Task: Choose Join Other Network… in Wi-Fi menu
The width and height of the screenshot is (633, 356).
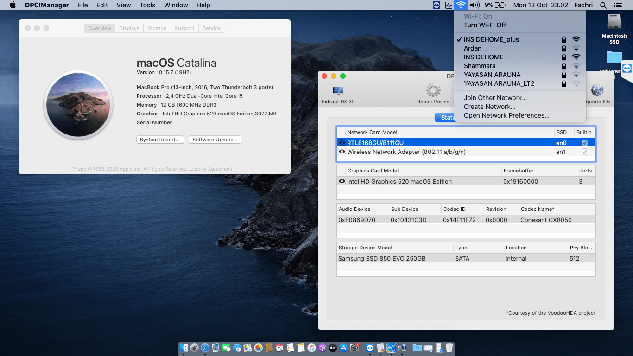Action: pyautogui.click(x=520, y=98)
